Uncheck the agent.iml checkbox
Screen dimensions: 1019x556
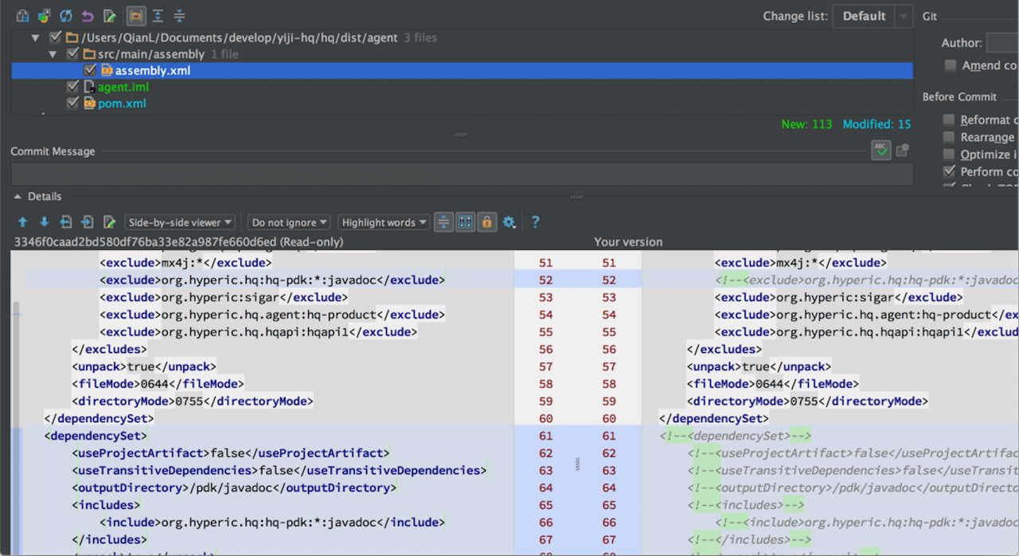pos(73,87)
